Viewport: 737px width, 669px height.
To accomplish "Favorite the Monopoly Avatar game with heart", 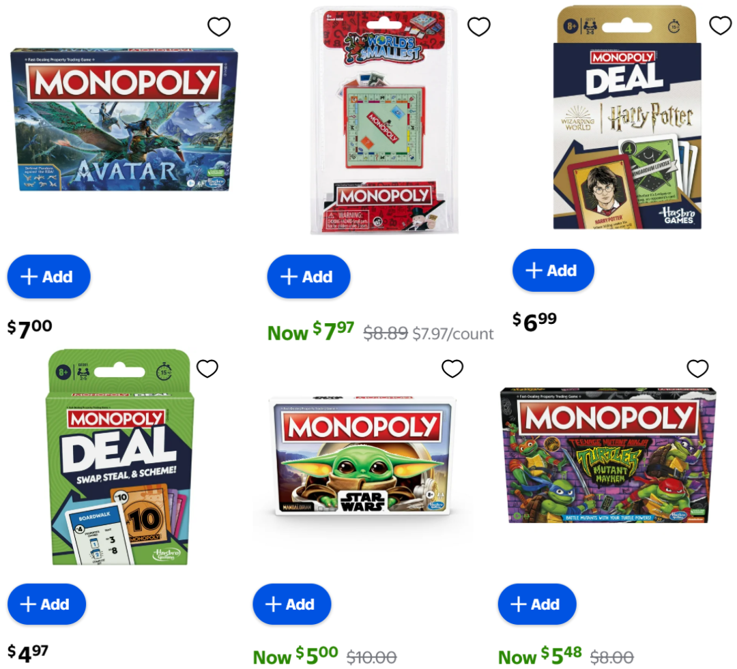I will click(x=219, y=27).
